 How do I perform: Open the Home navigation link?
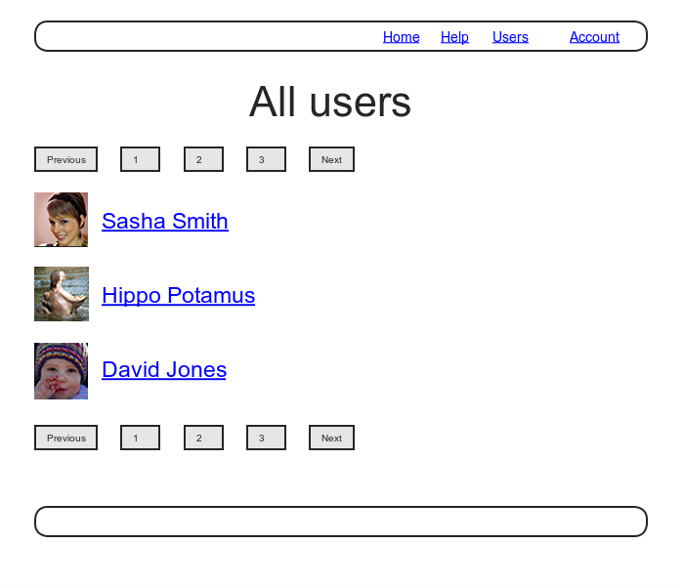tap(401, 37)
